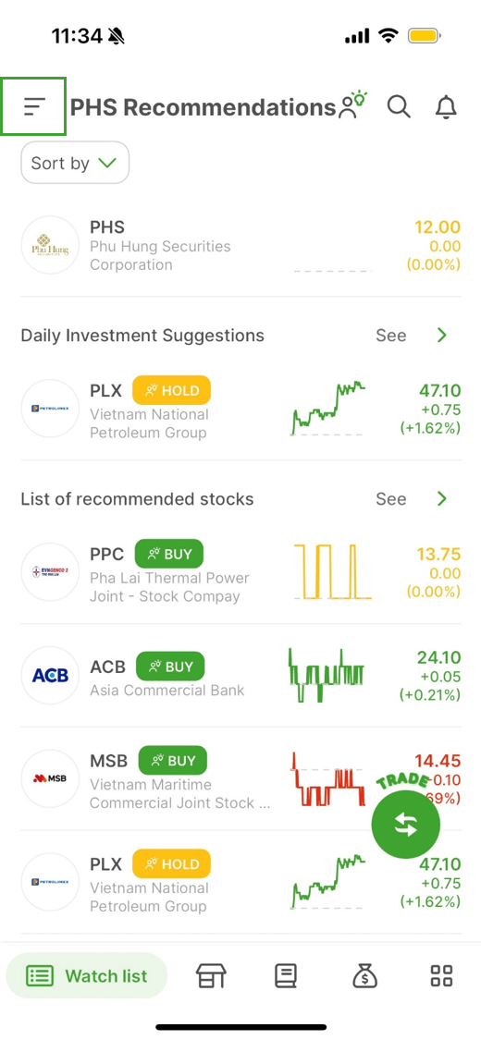Open the hamburger menu icon
The height and width of the screenshot is (1040, 481).
[x=34, y=106]
